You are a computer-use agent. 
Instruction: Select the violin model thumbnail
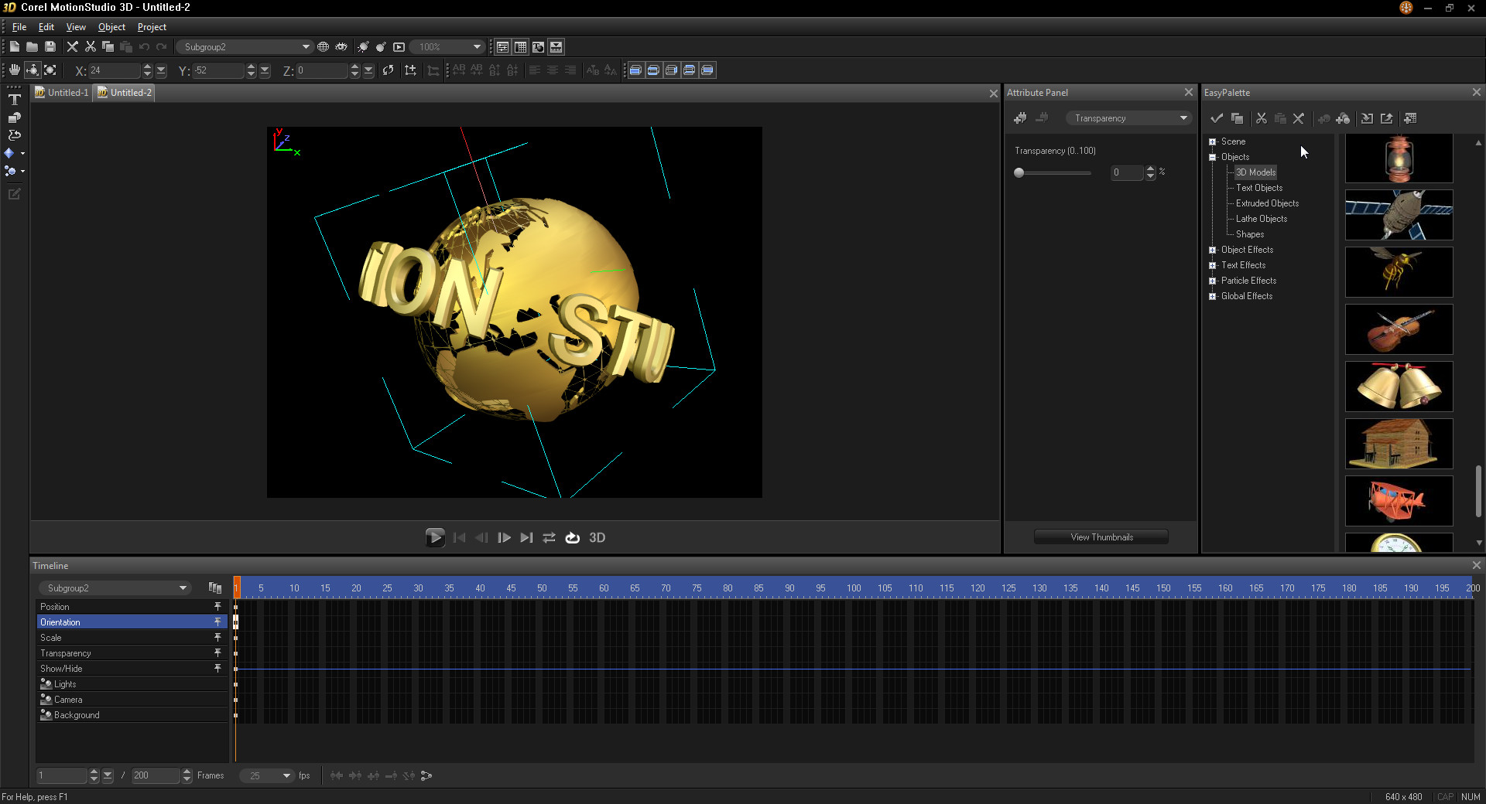pos(1399,329)
